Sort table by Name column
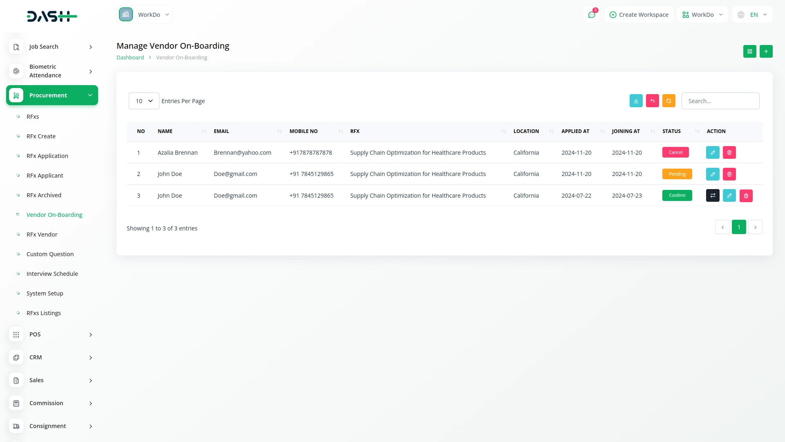 tap(182, 131)
